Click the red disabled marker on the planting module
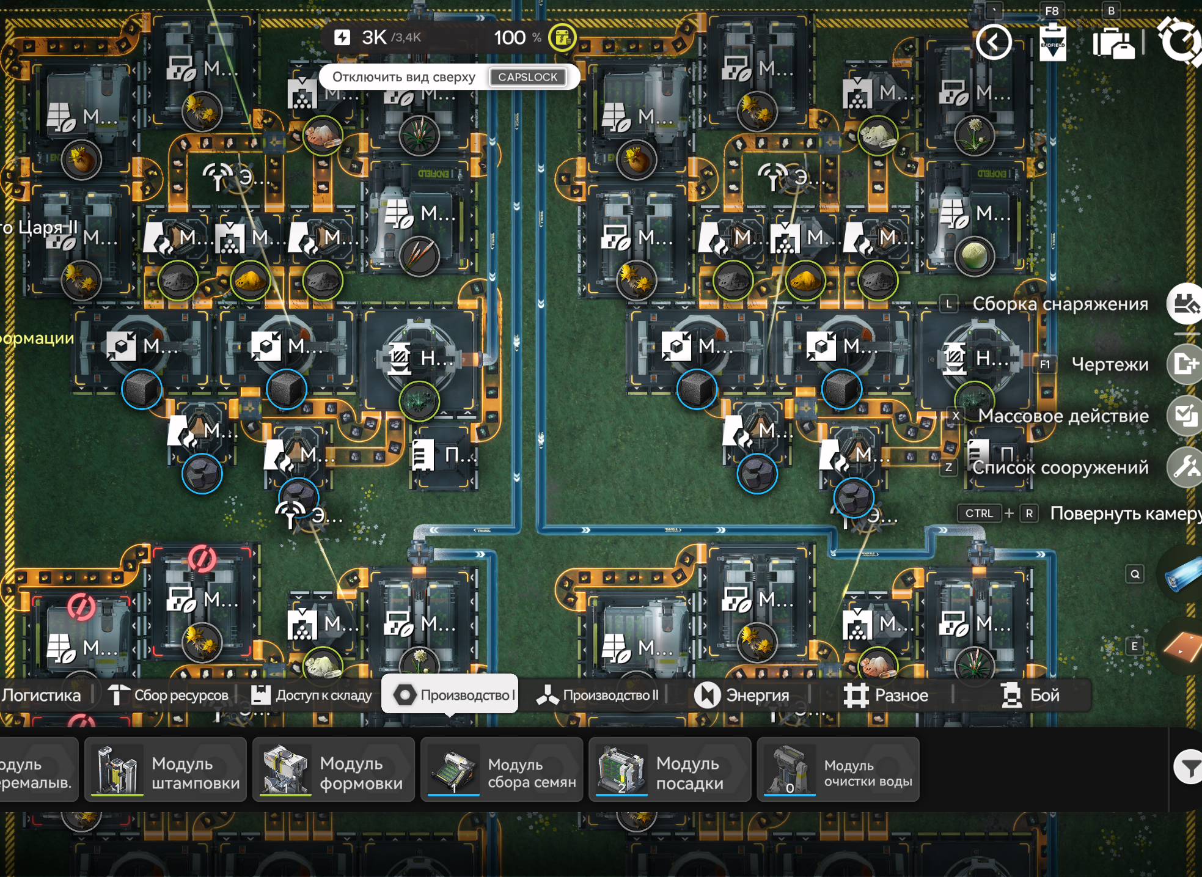This screenshot has height=877, width=1202. (x=202, y=558)
